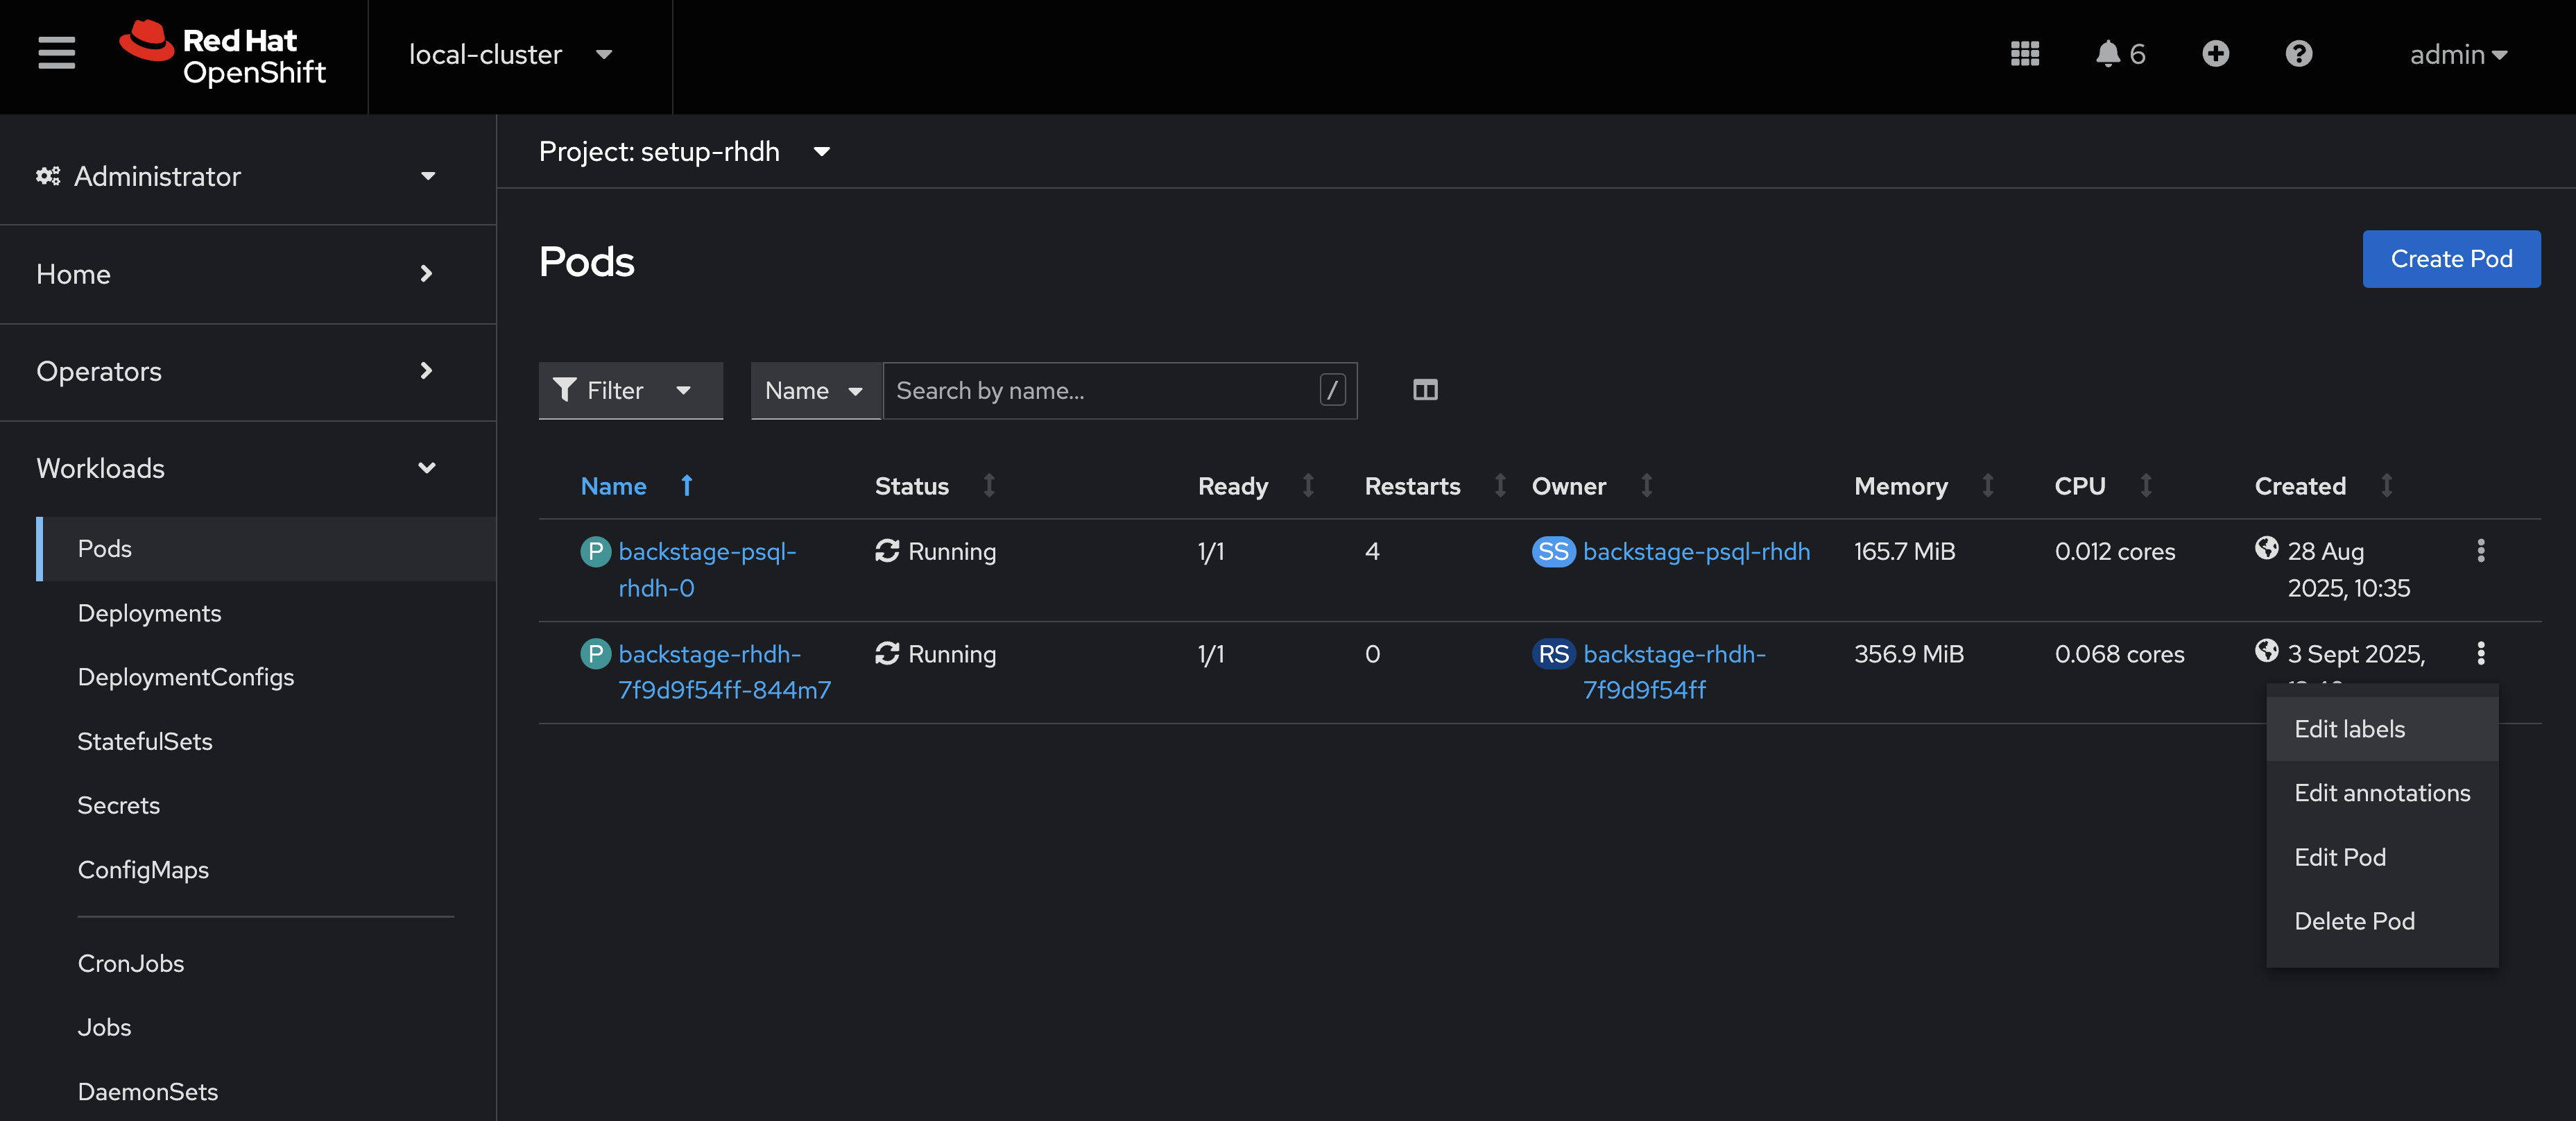This screenshot has width=2576, height=1121.
Task: Close the kebab menu of backstage-rhdh-7f9d9f54ff-844m7
Action: (x=2480, y=654)
